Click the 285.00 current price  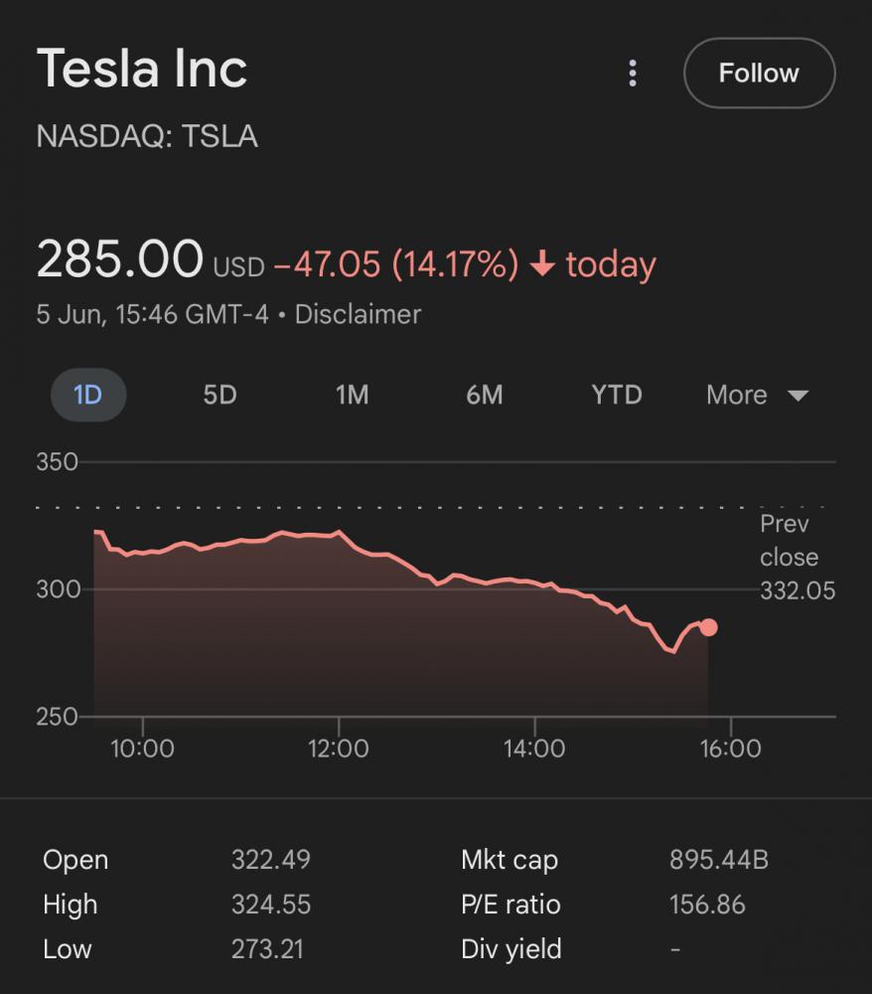click(119, 260)
